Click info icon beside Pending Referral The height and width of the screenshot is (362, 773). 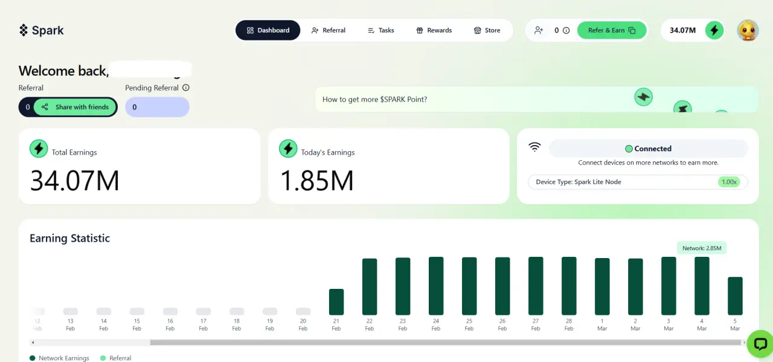[186, 88]
